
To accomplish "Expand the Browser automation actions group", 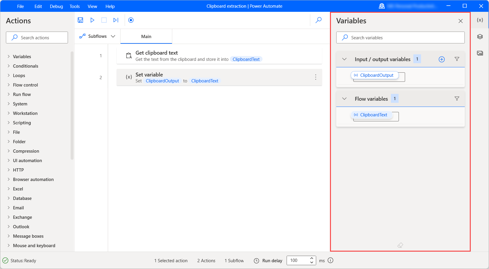I will pos(33,179).
